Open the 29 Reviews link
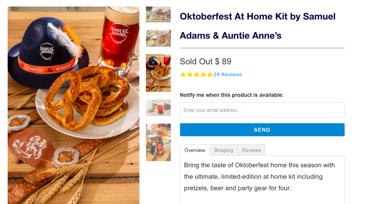The width and height of the screenshot is (373, 204). [x=227, y=75]
